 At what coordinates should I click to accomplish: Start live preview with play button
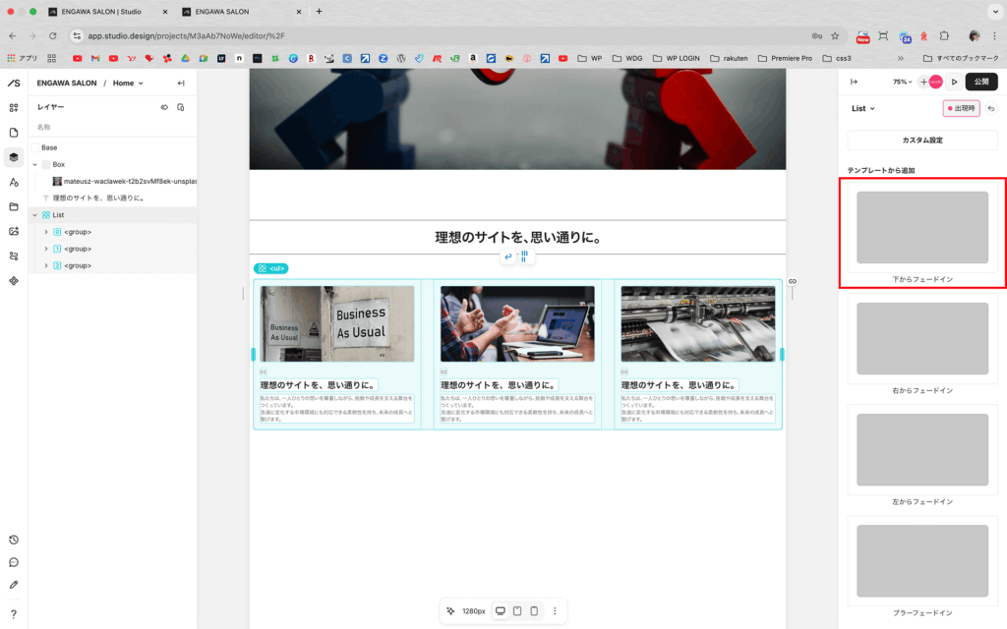[954, 82]
